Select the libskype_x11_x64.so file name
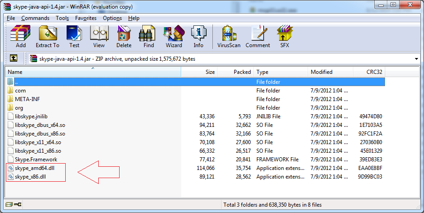 38,142
